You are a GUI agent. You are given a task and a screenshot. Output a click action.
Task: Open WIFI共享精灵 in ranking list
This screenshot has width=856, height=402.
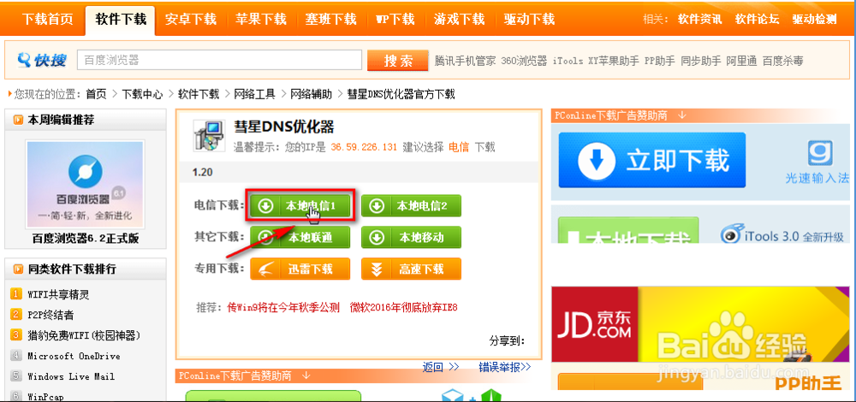[58, 295]
